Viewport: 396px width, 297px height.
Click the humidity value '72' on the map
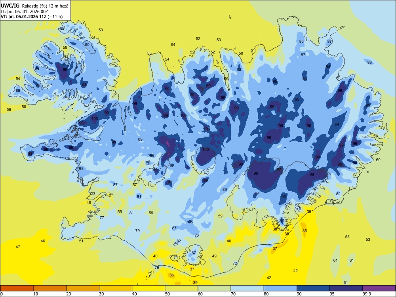[235, 263]
